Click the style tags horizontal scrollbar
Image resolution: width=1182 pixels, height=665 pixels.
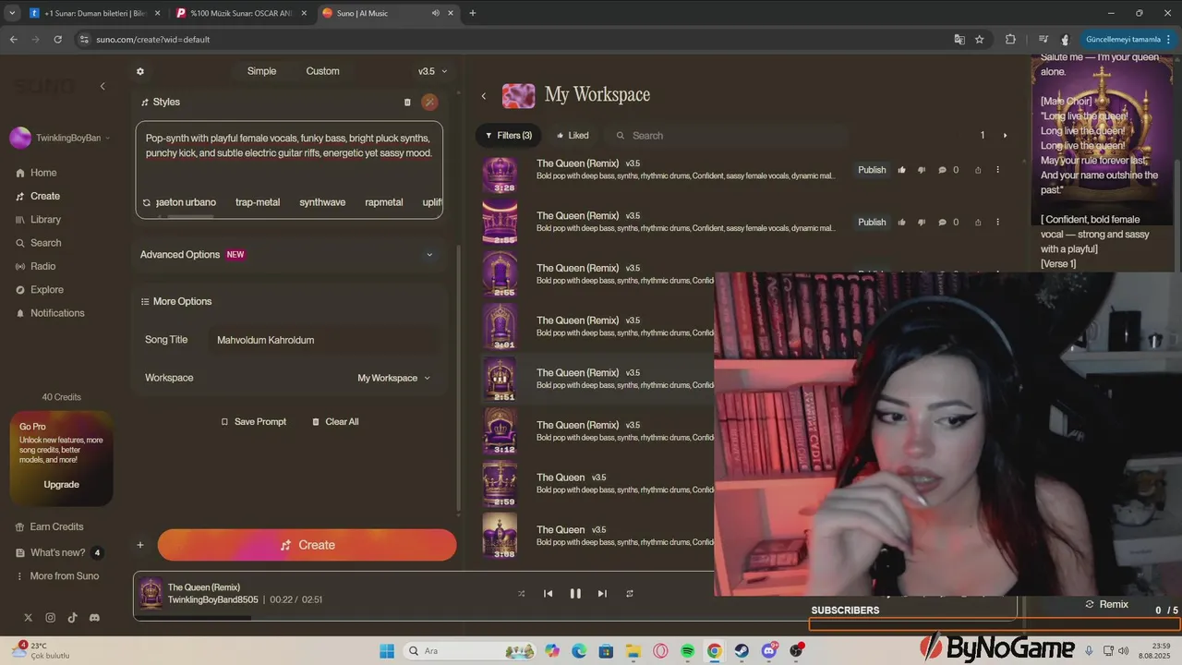(x=189, y=217)
